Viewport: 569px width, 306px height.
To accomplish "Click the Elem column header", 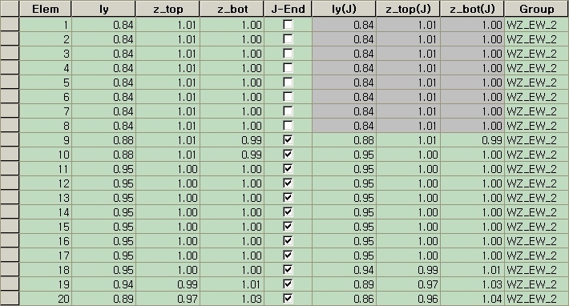I will pyautogui.click(x=46, y=9).
